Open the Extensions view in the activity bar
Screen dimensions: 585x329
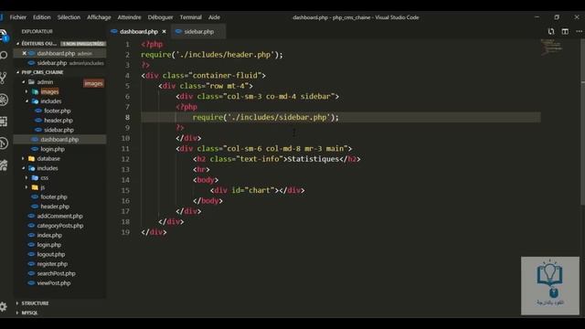4,122
